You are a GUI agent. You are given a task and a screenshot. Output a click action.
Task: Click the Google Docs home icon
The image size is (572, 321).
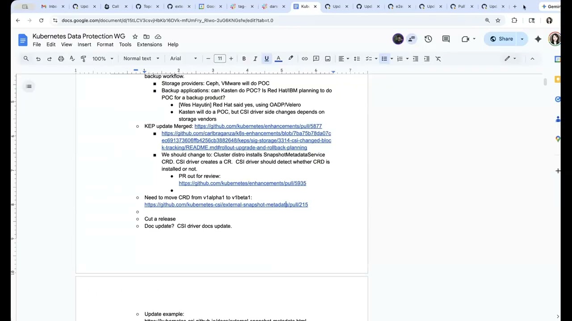pyautogui.click(x=23, y=40)
